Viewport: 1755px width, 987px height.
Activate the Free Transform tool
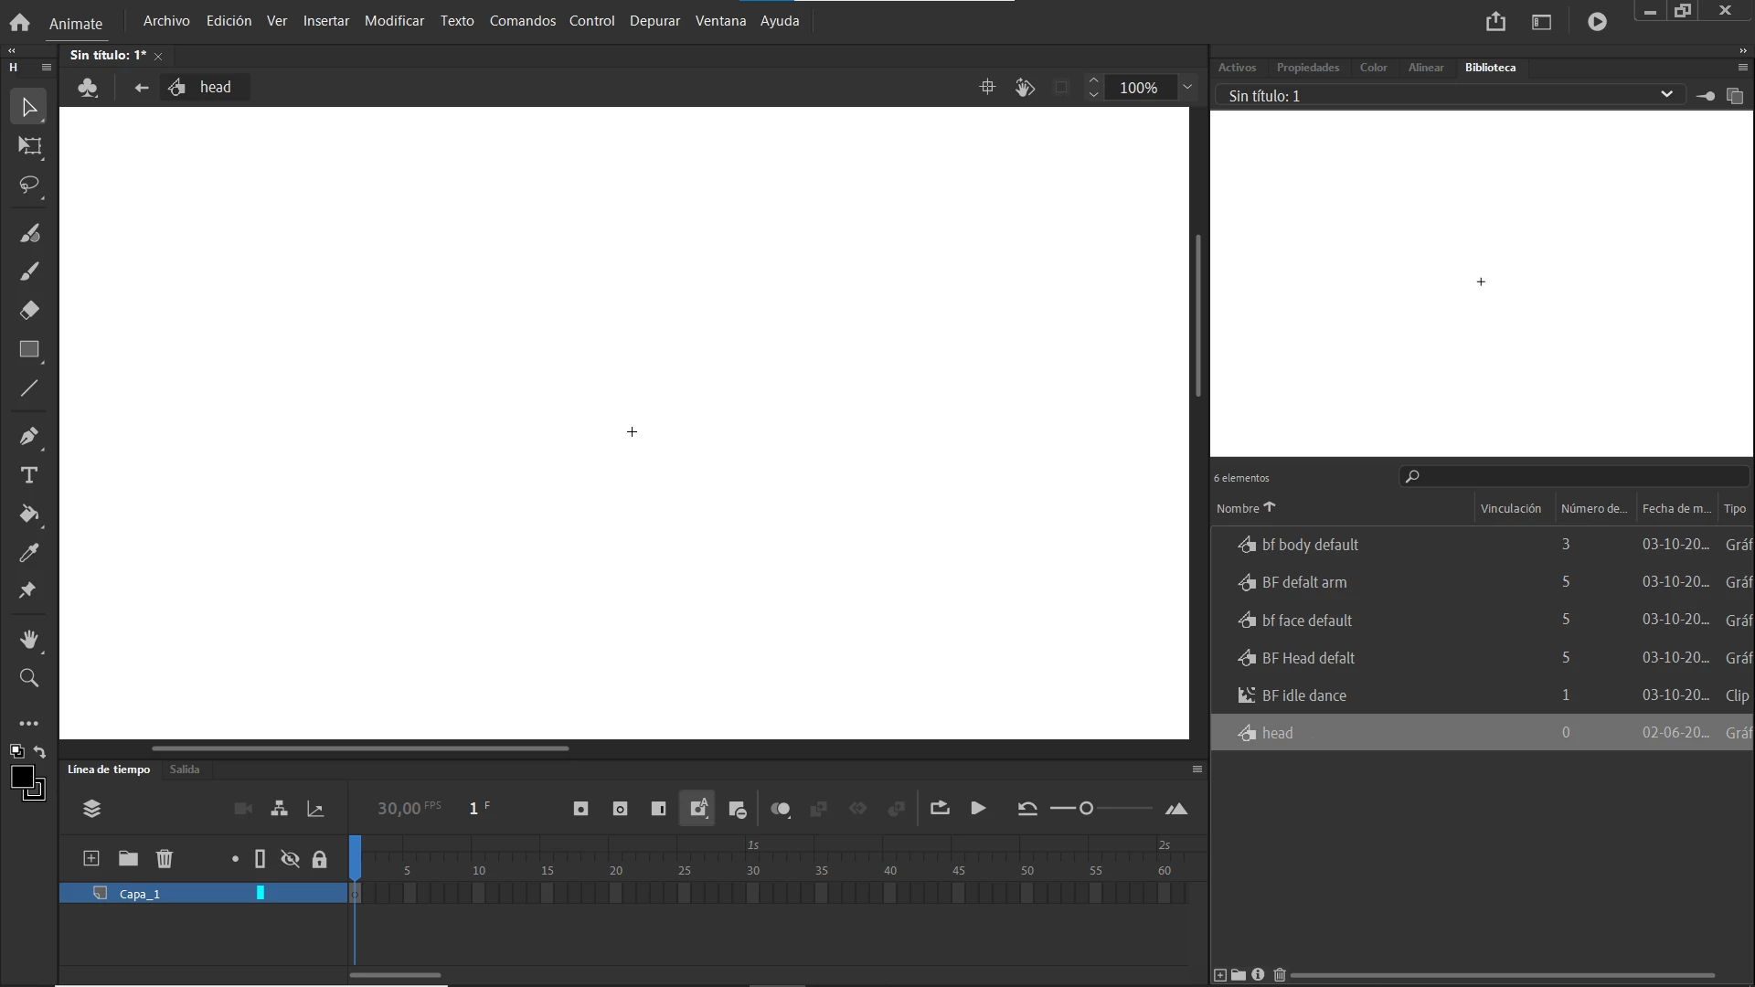click(x=29, y=146)
